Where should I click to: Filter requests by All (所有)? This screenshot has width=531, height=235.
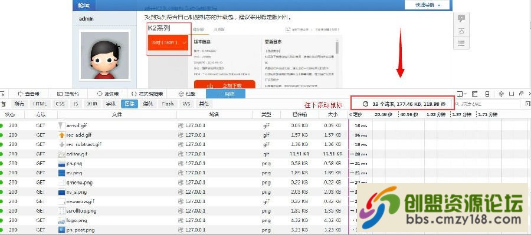coord(19,104)
